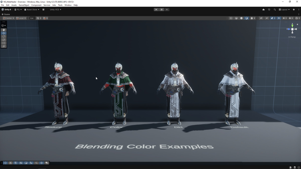The height and width of the screenshot is (169, 301).
Task: Click the Undo History icon
Action: (x=269, y=10)
